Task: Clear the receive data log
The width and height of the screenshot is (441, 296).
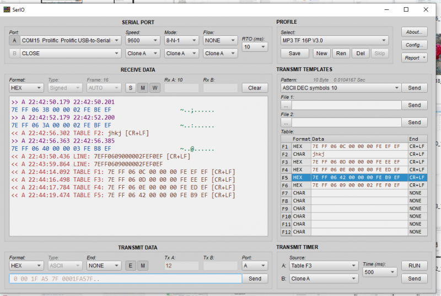Action: tap(255, 88)
